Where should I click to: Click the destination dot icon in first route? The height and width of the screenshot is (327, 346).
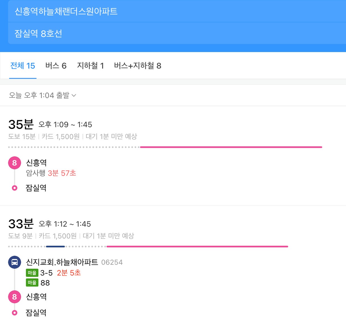pyautogui.click(x=15, y=188)
